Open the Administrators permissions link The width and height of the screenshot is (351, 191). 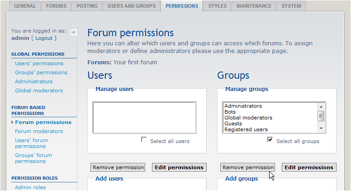tap(34, 81)
